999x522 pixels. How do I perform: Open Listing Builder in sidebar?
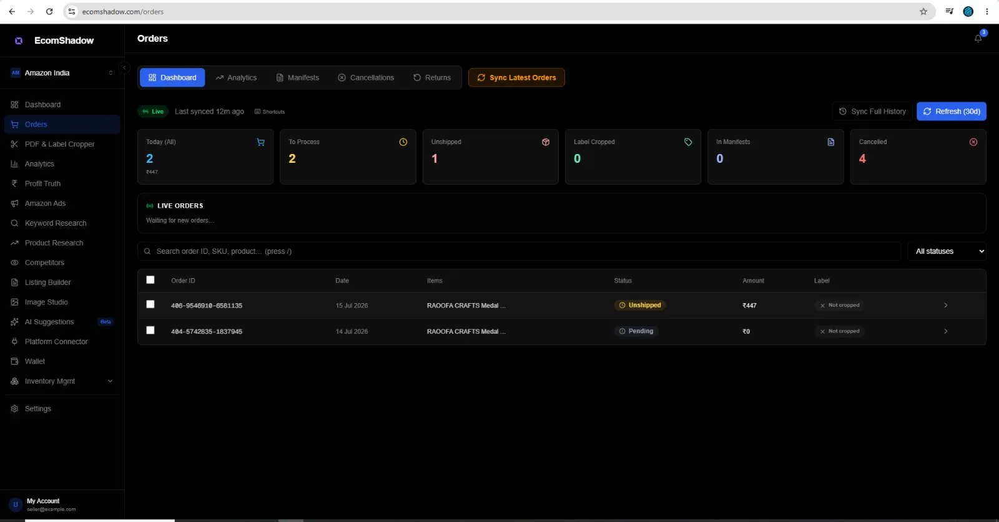61,283
